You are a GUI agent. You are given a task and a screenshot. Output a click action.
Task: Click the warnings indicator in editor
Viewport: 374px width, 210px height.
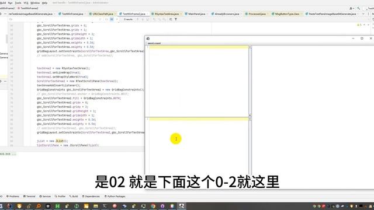coord(359,24)
